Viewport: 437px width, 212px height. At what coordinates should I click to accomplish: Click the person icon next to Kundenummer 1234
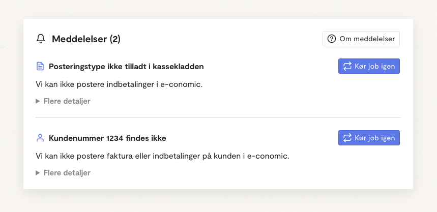40,138
